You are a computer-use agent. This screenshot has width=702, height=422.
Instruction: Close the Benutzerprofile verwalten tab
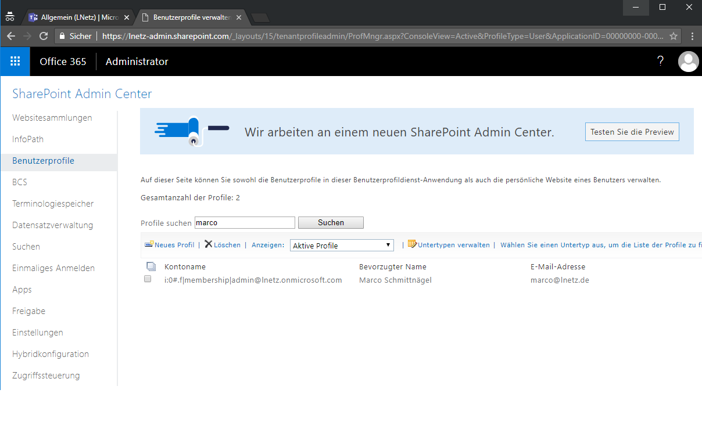238,17
